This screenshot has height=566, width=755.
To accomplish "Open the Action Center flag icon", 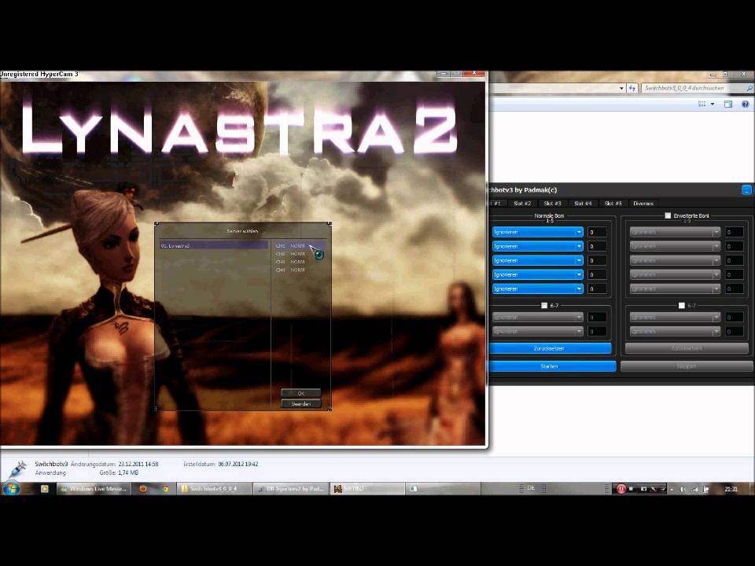I will (x=706, y=489).
